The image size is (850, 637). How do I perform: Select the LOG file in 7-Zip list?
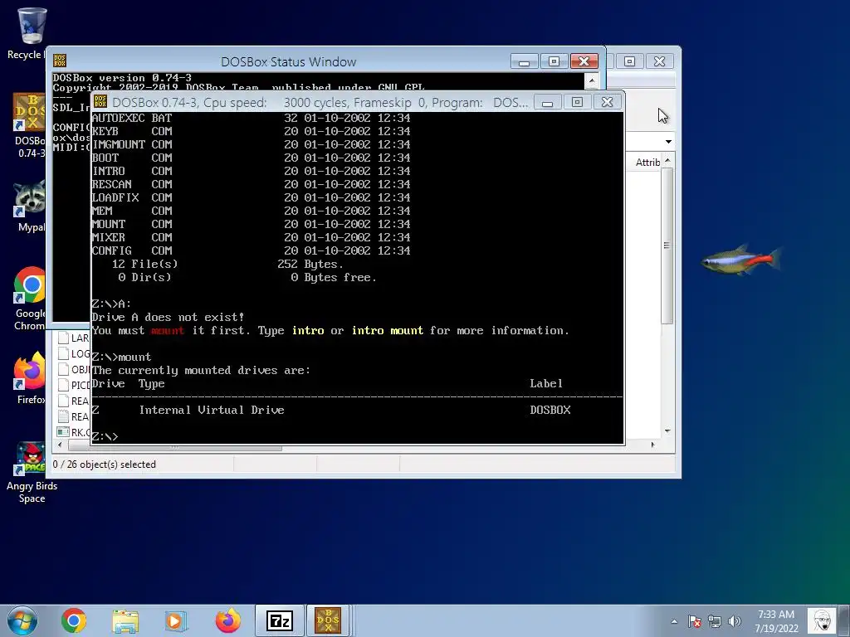click(74, 353)
